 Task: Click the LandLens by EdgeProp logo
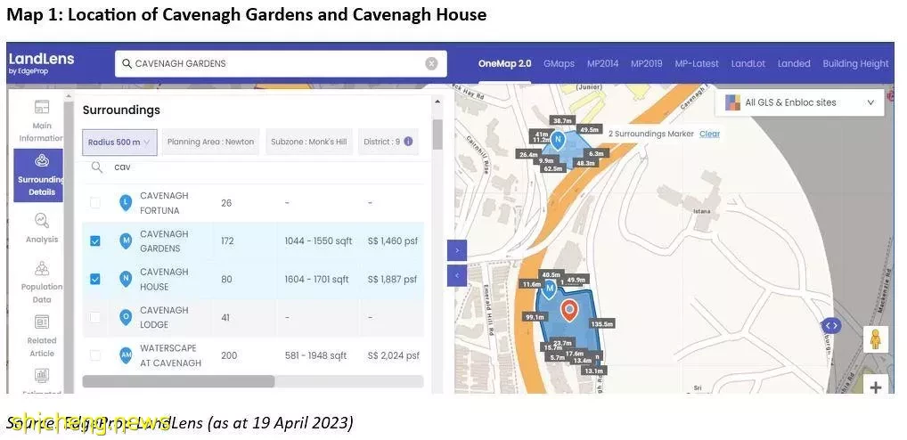pos(41,63)
